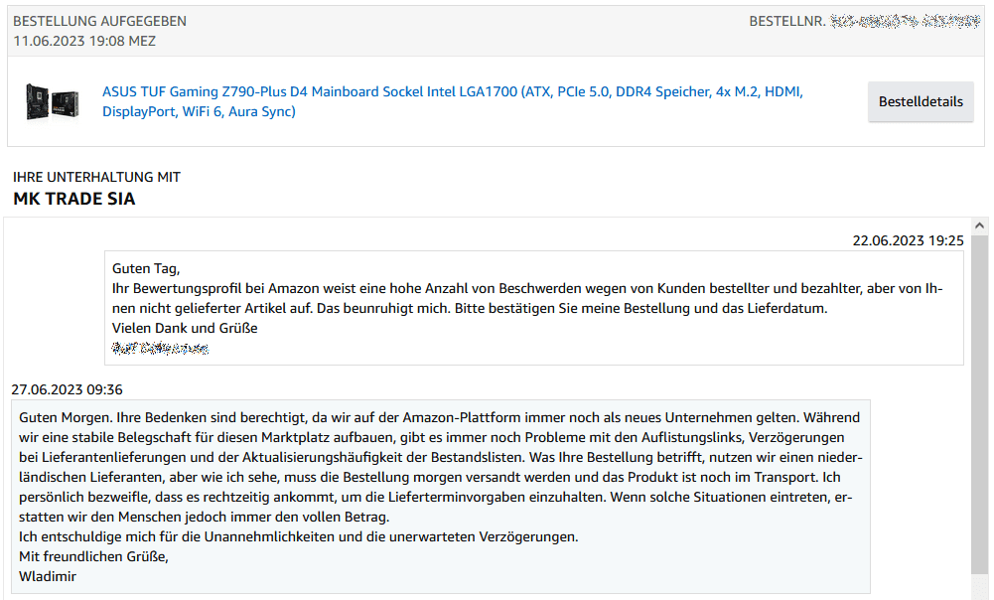This screenshot has height=600, width=994.
Task: Open the ASUS TUF Gaming Z790-Plus product link
Action: coord(453,101)
